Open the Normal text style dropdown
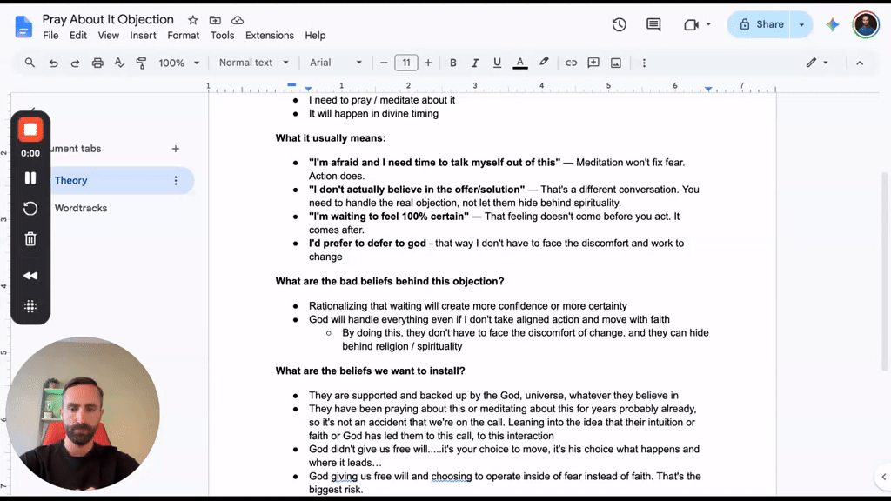This screenshot has height=501, width=891. pos(254,63)
